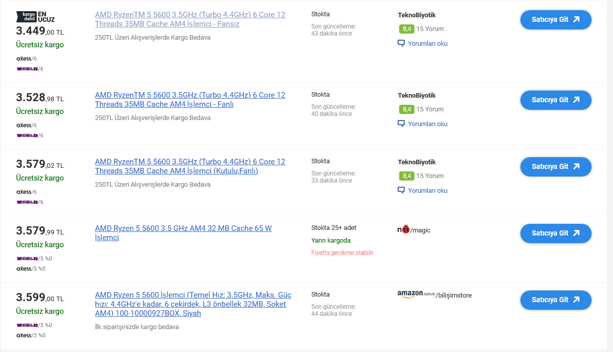
Task: Click the price 3.599,00 TL
Action: [40, 298]
